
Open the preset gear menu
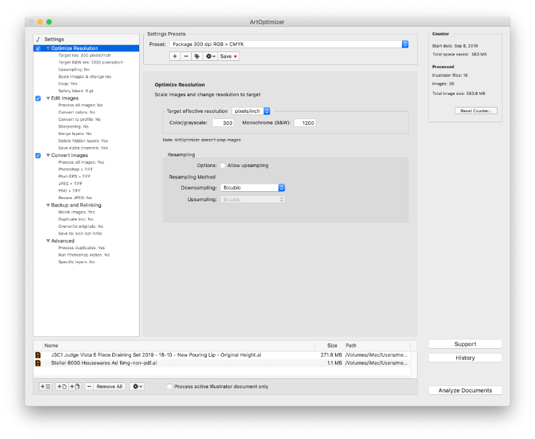pyautogui.click(x=210, y=56)
